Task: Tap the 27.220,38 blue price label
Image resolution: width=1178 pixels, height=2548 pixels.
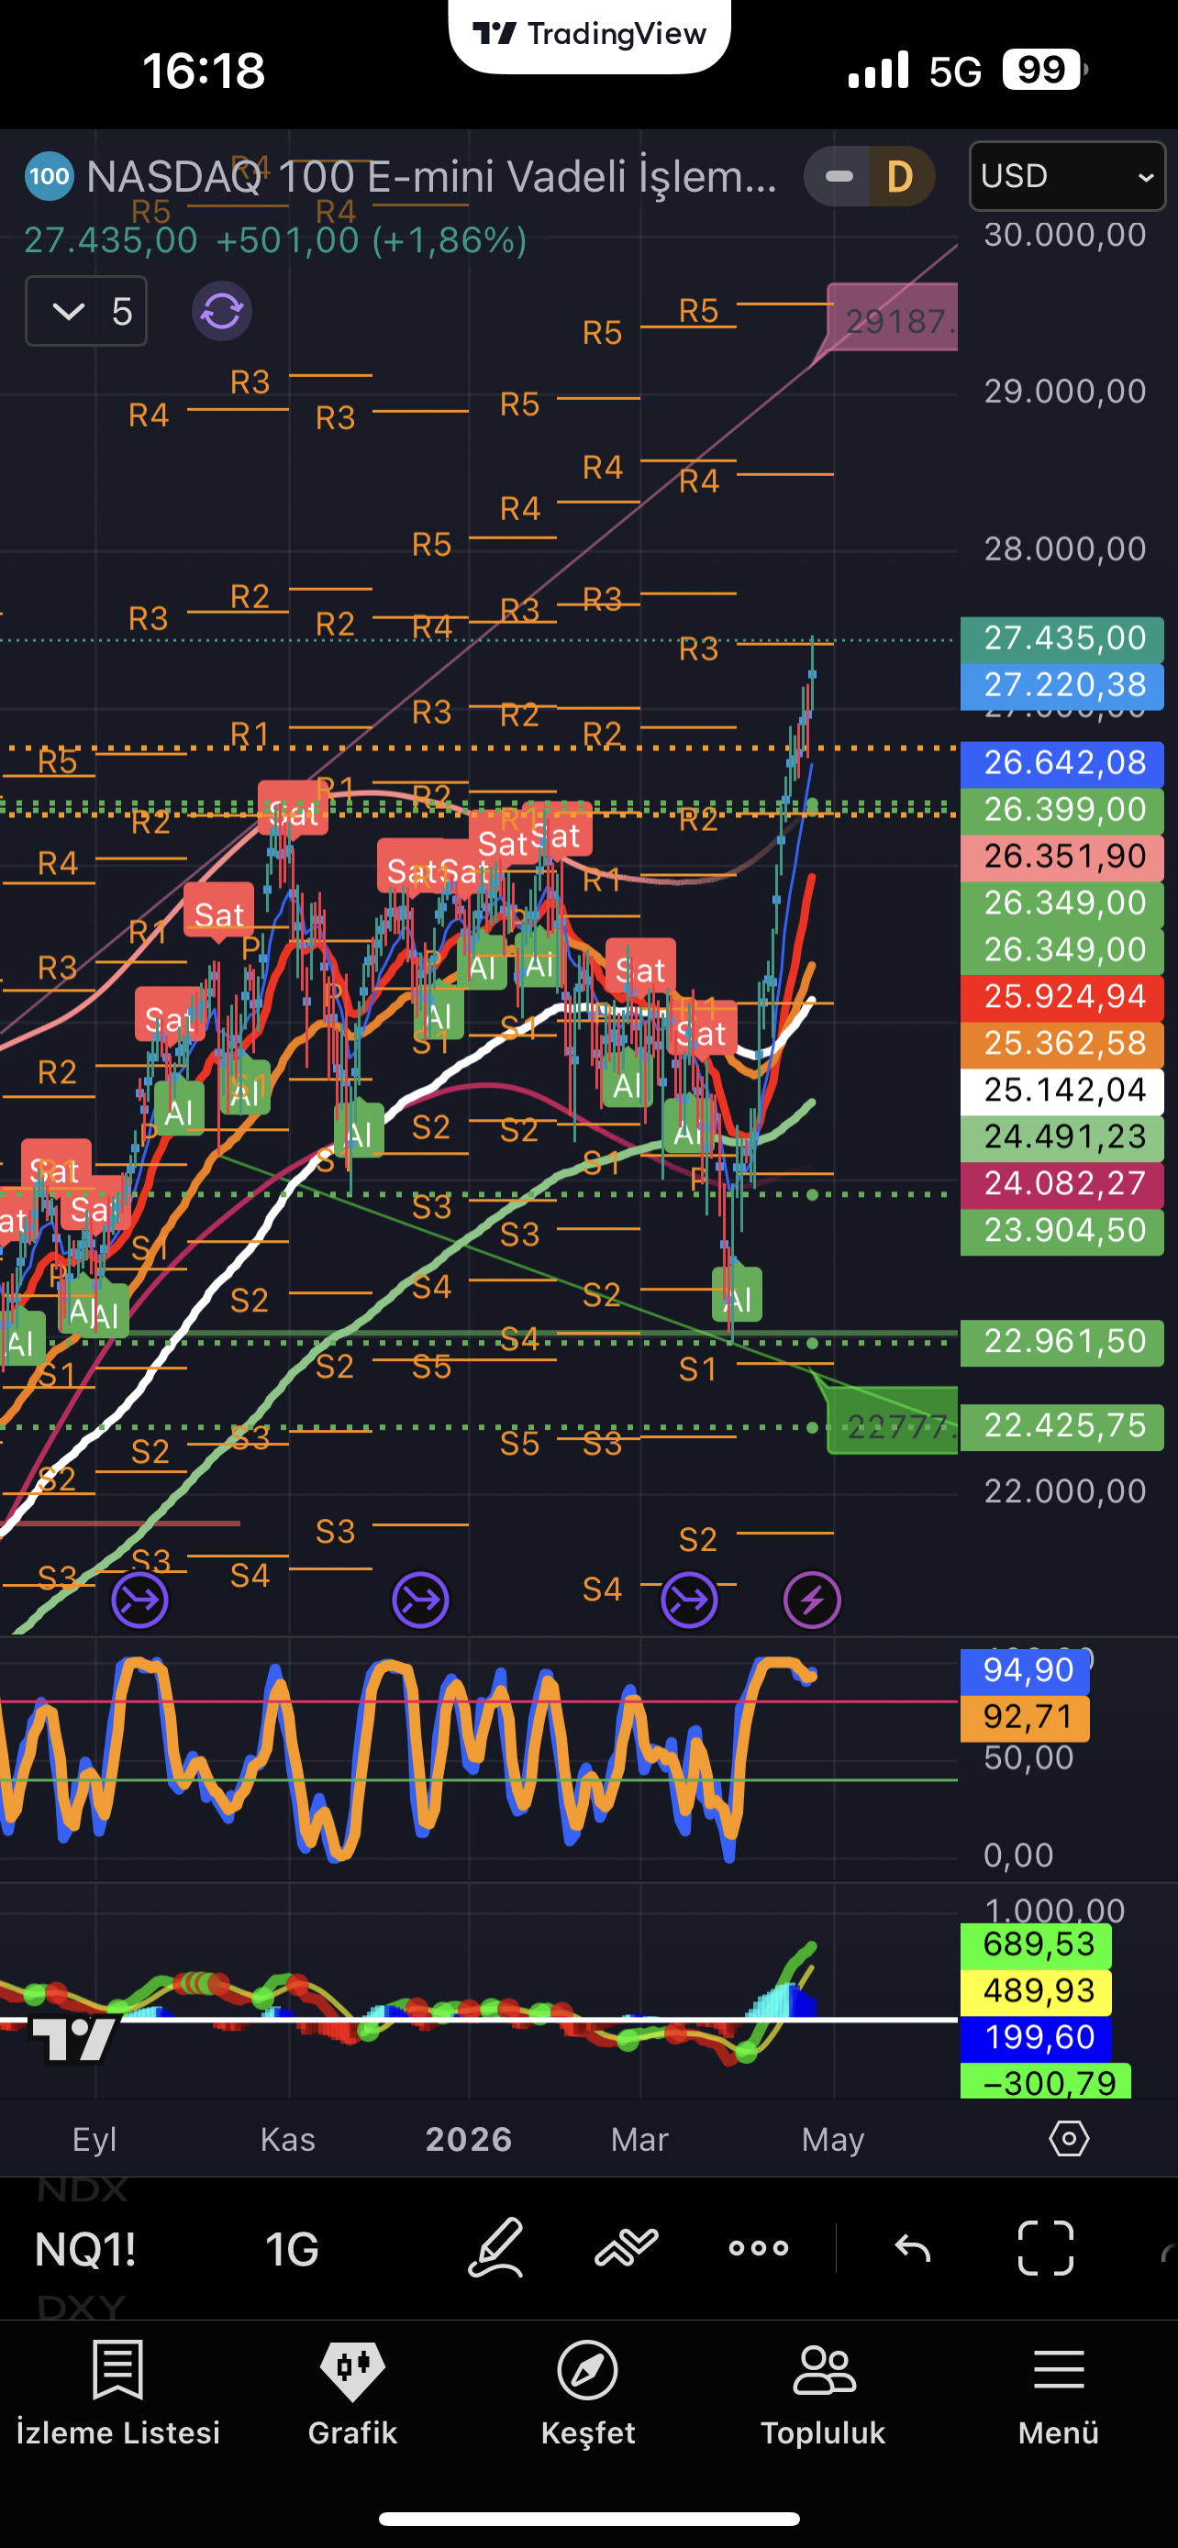Action: coord(1062,684)
